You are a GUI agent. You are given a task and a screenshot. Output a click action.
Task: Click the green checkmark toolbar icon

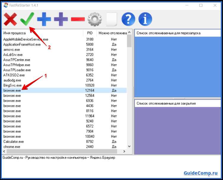pyautogui.click(x=27, y=20)
